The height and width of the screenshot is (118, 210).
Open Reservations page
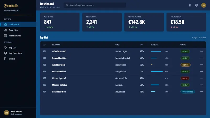point(18,36)
